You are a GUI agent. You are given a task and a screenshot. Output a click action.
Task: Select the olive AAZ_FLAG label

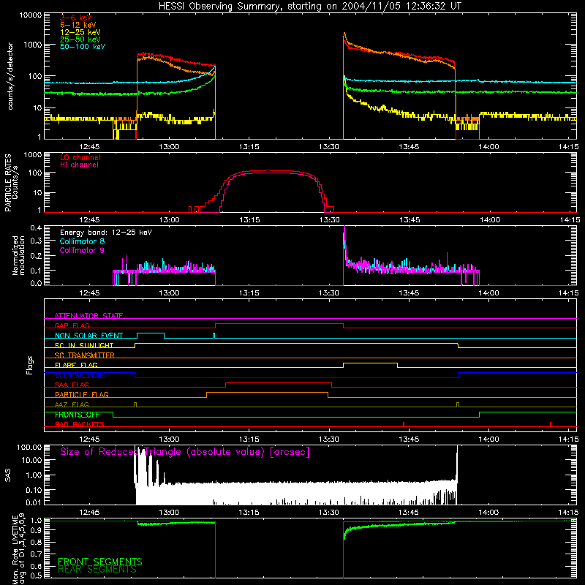pos(72,404)
